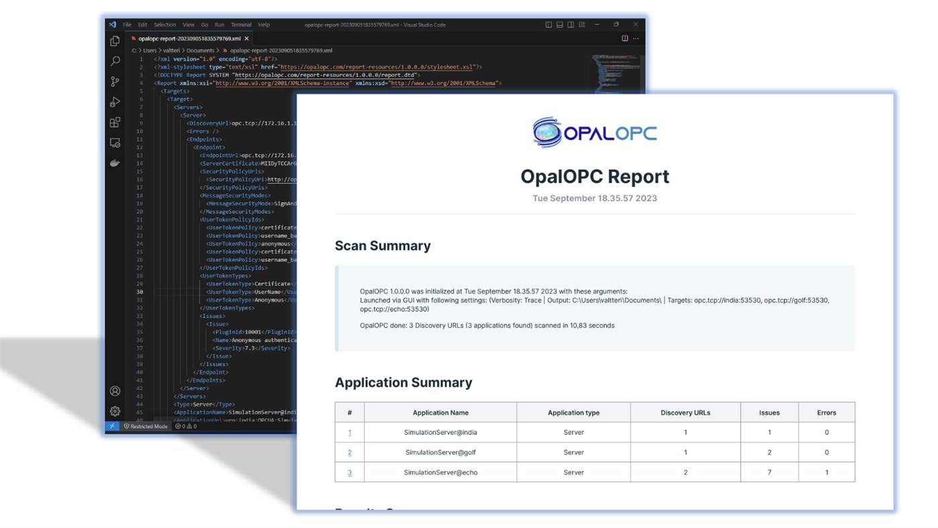Open the Documents breadcrumb dropdown

pyautogui.click(x=200, y=50)
